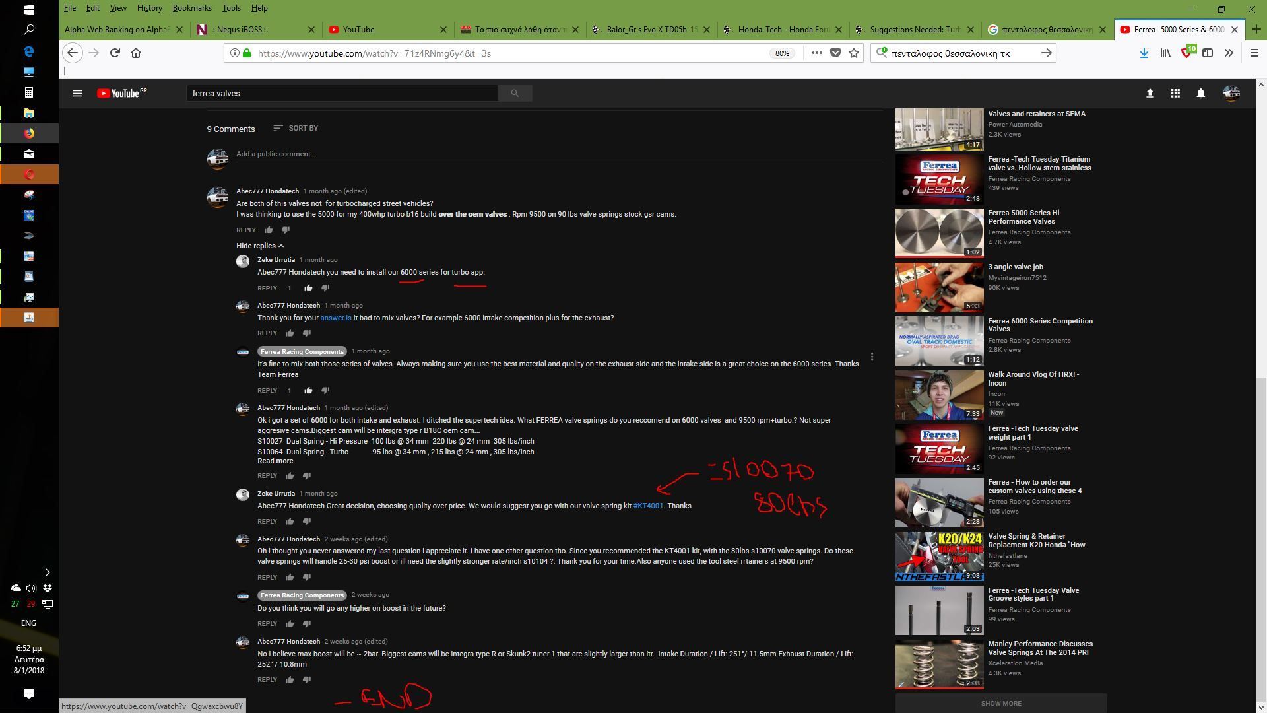
Task: Like Ferrea Racing Components' mix valves reply
Action: (308, 390)
